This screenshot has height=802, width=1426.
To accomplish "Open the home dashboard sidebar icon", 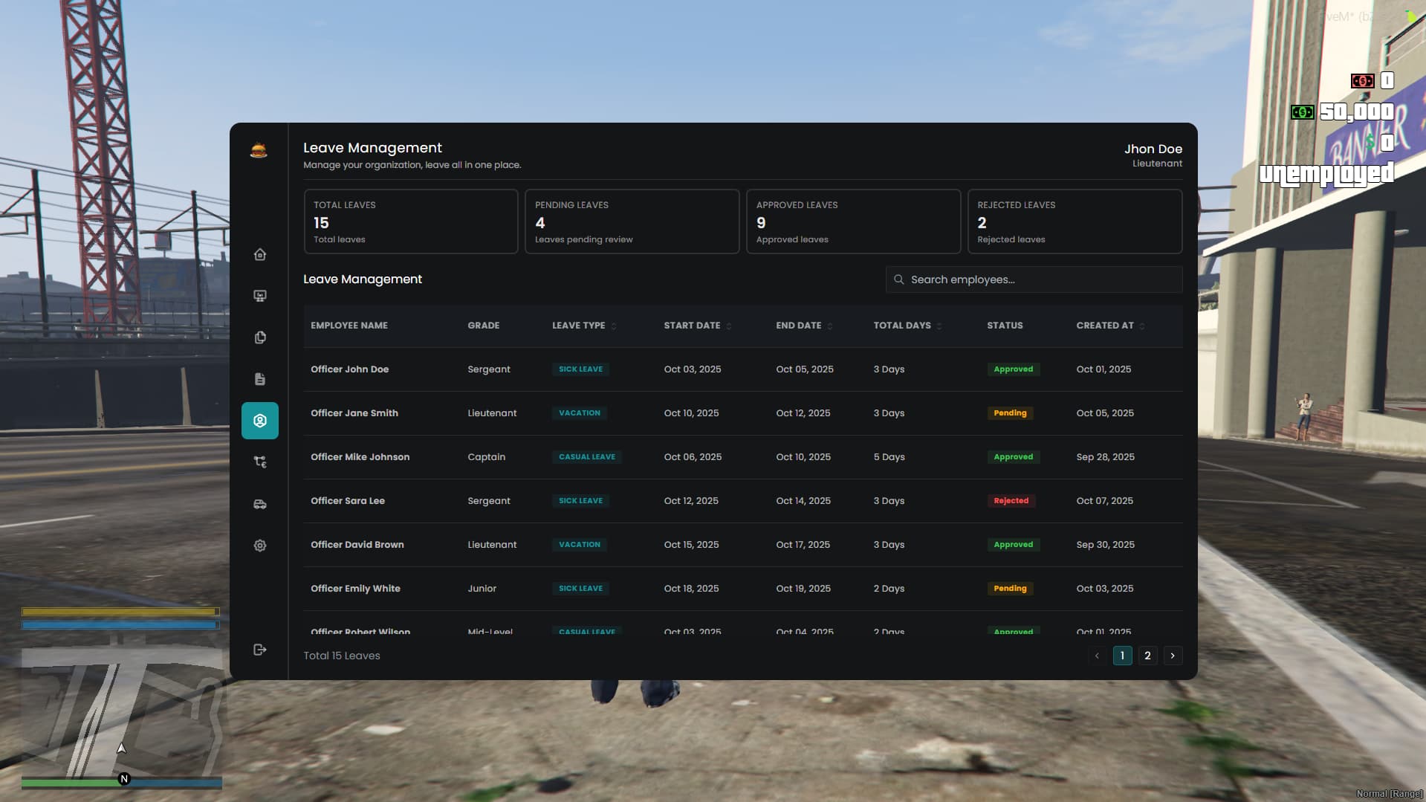I will click(259, 254).
